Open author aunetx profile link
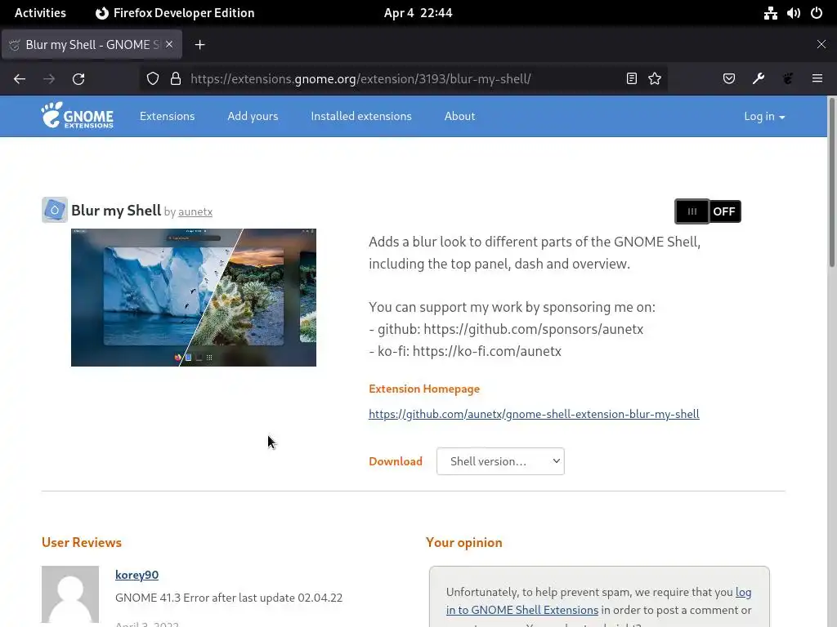 pos(195,211)
